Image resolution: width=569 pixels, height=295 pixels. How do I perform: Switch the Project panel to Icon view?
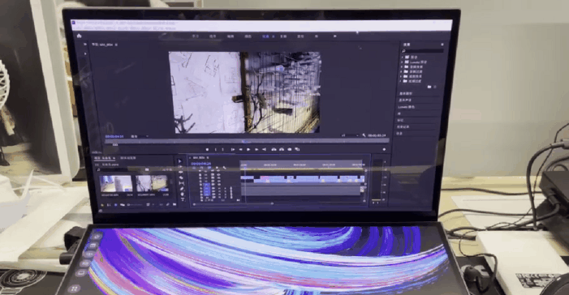click(x=115, y=205)
